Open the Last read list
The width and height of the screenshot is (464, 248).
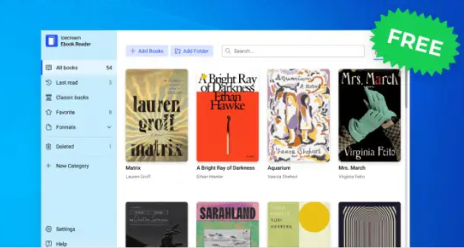[x=79, y=82]
